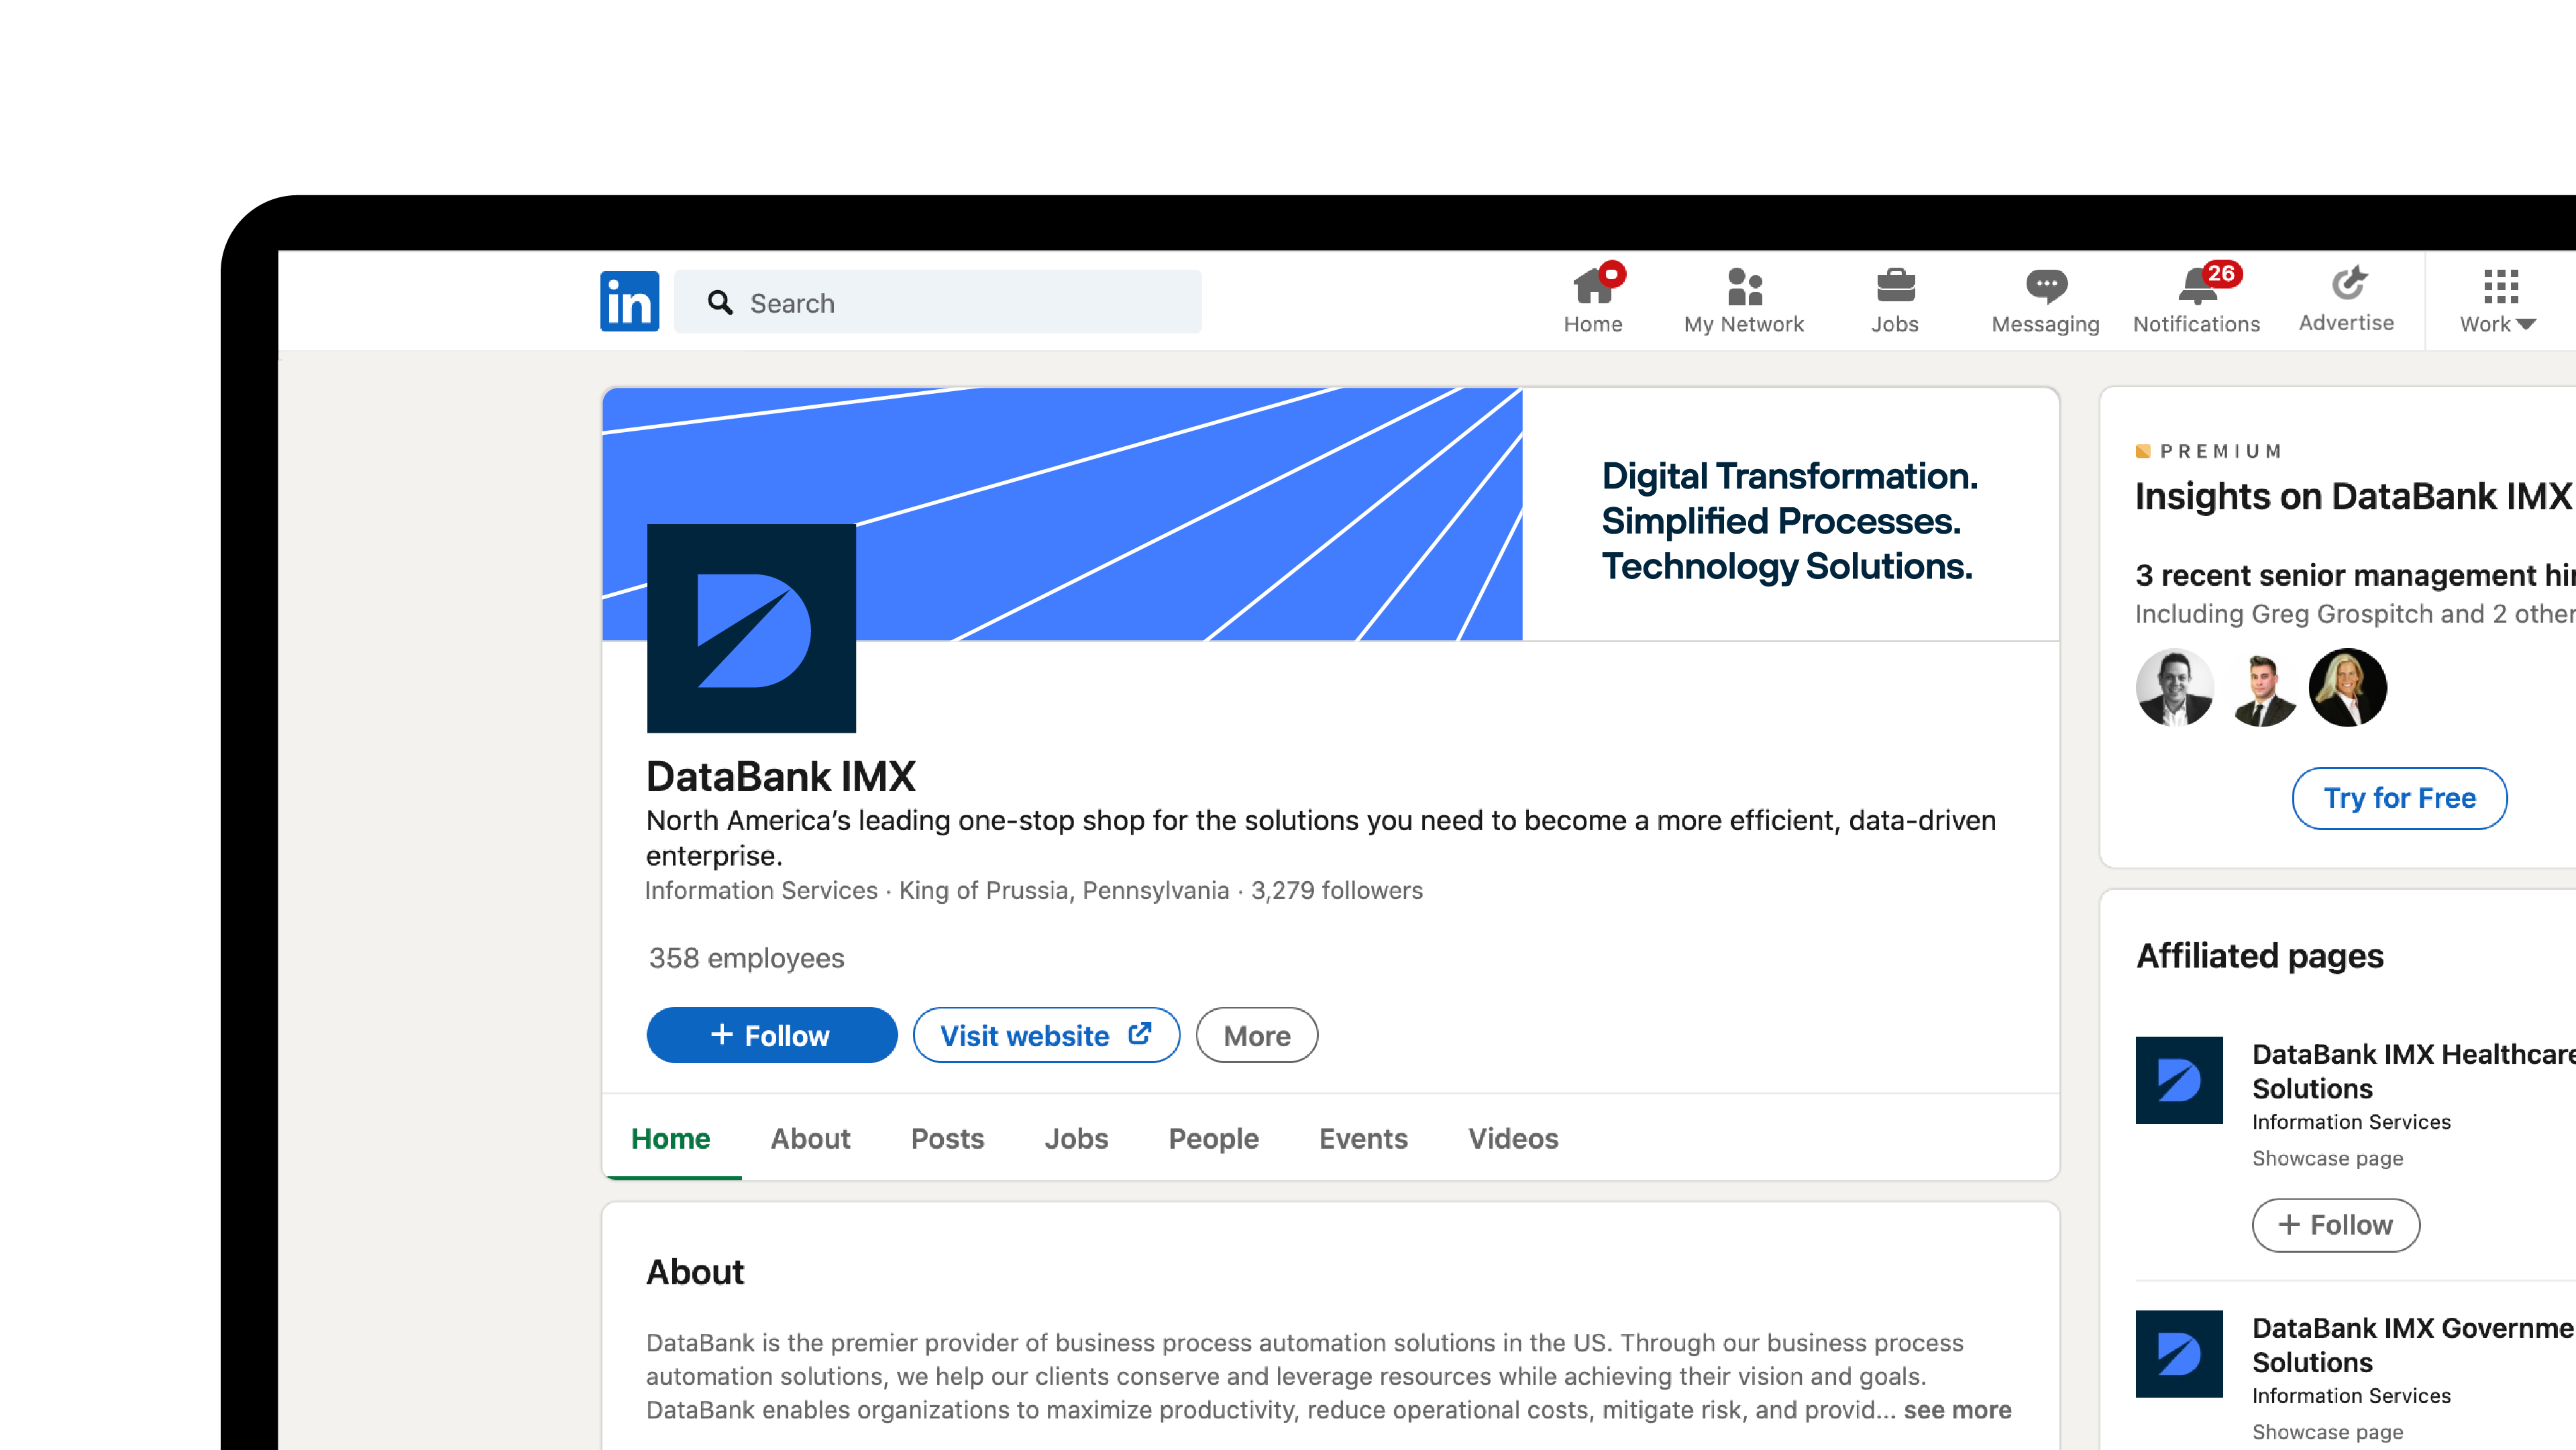The image size is (2576, 1450).
Task: Click the Try for Free button
Action: 2399,798
